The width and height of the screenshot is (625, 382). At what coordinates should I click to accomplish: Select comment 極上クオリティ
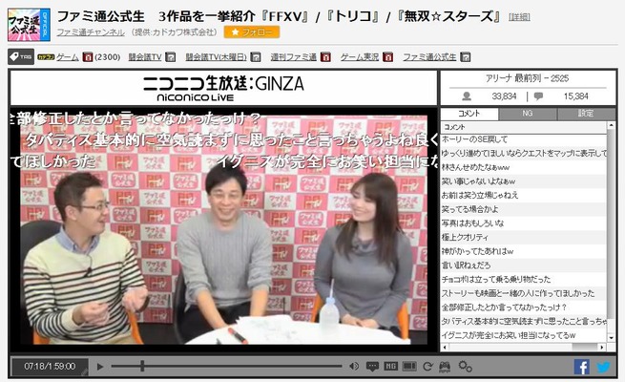[x=523, y=237]
